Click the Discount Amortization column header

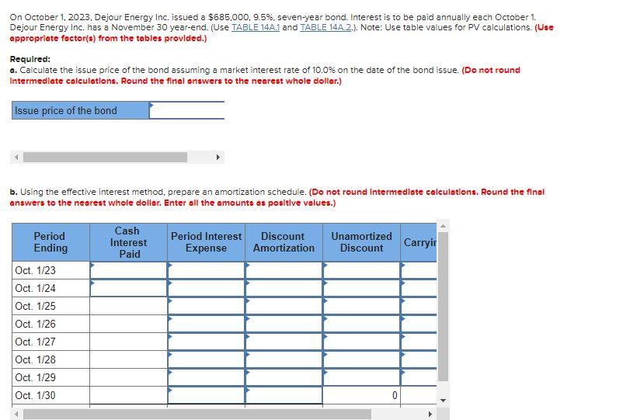pos(284,242)
